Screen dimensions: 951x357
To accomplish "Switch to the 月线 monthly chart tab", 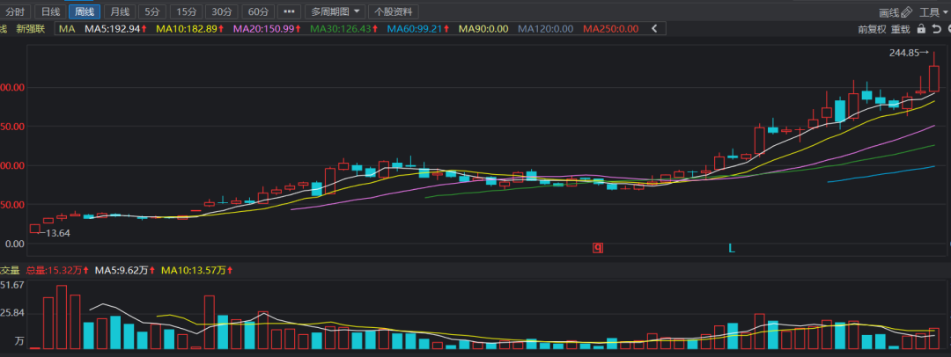I will click(120, 11).
